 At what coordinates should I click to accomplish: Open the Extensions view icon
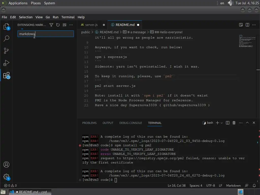point(6,75)
